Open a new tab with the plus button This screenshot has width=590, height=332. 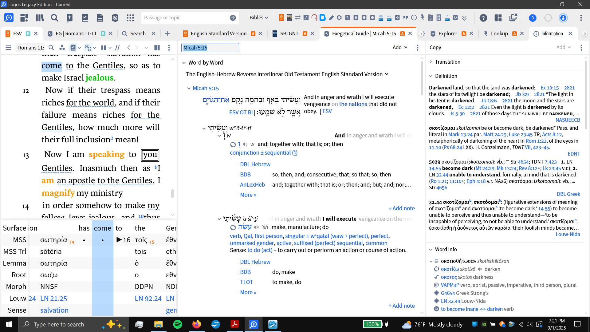[167, 34]
